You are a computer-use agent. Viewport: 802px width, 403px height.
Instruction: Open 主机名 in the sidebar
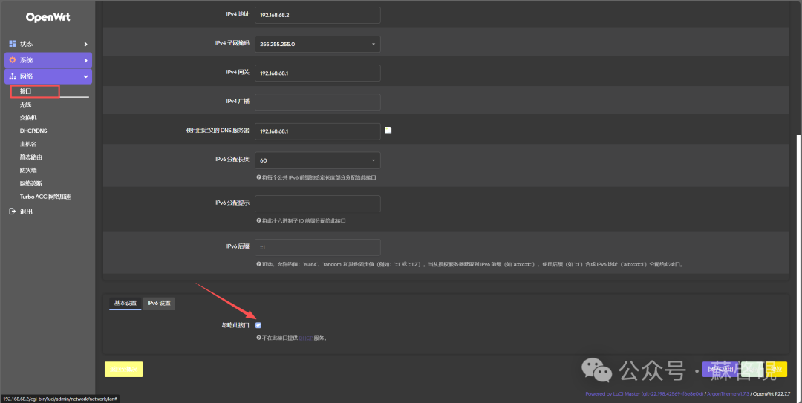pyautogui.click(x=28, y=144)
